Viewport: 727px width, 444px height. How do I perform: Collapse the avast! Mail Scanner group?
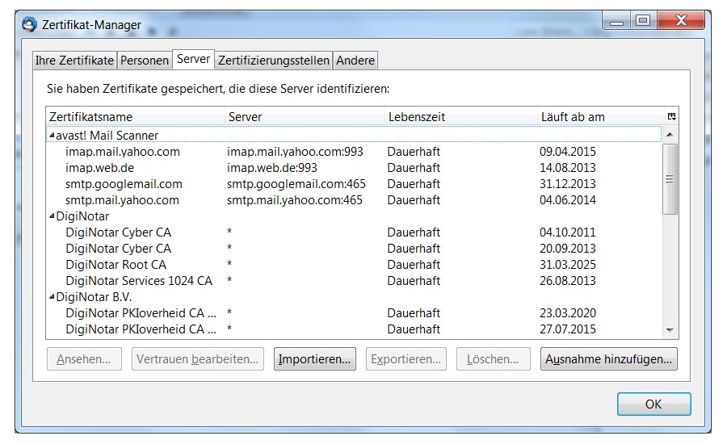coord(52,136)
